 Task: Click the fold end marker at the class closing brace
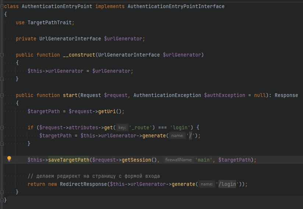click(2, 200)
